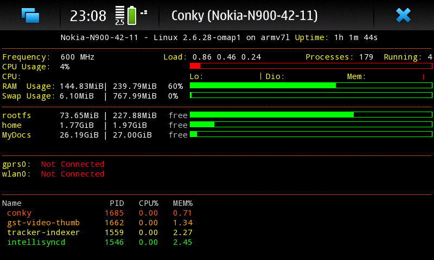Click the RAM usage progress bar

pyautogui.click(x=311, y=86)
